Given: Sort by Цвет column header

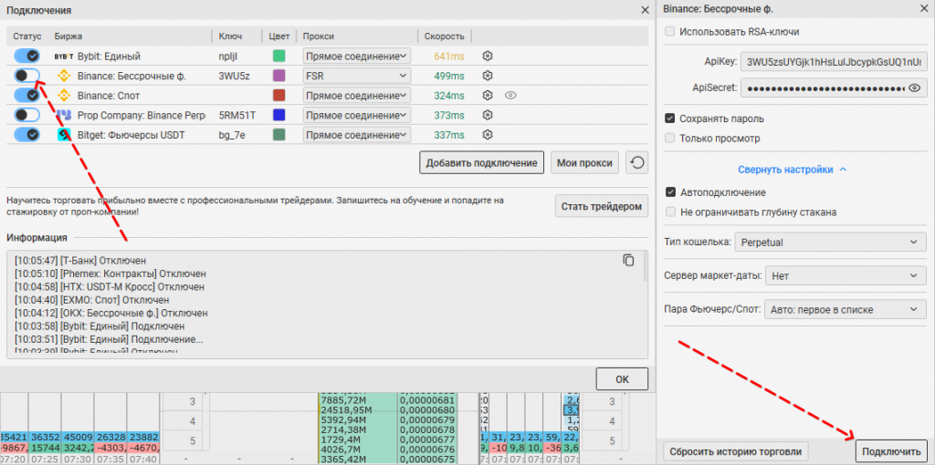Looking at the screenshot, I should pyautogui.click(x=279, y=36).
